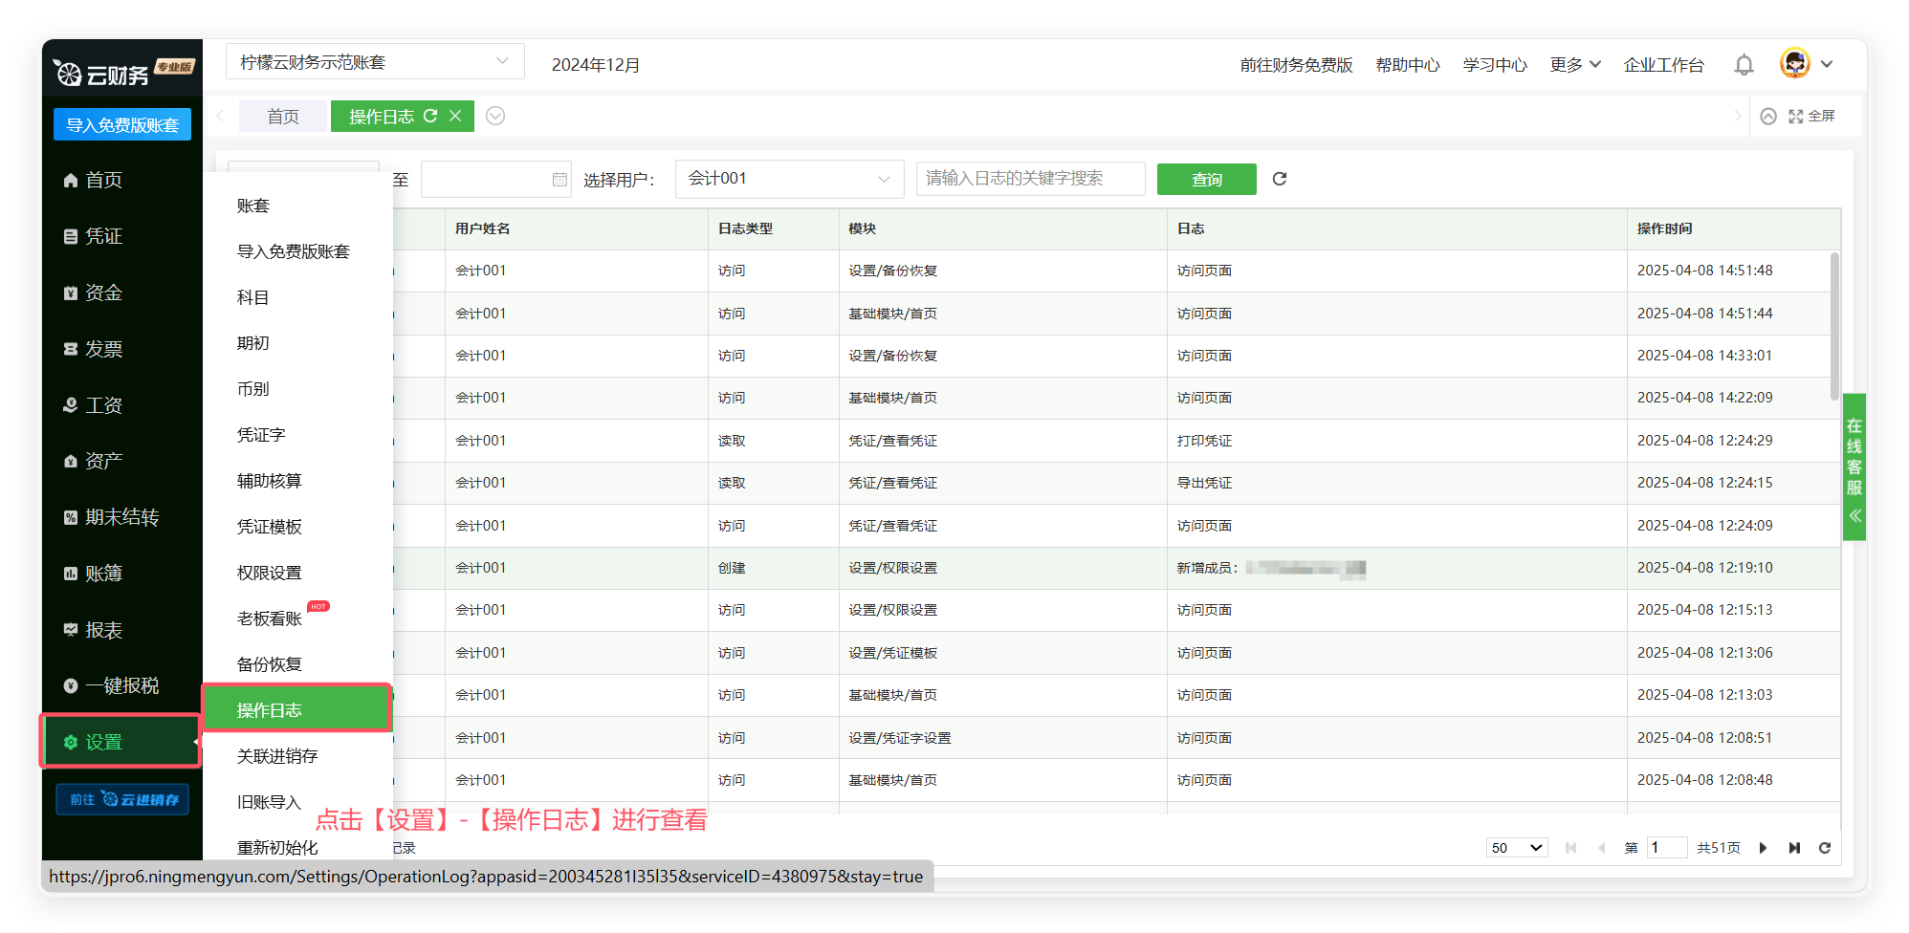The image size is (1909, 933).
Task: Jump to the last page of logs
Action: (1794, 848)
